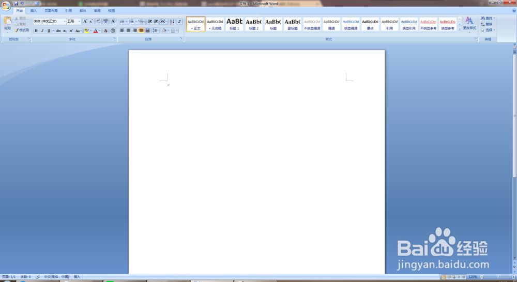Click zoom slider in status bar
Viewport: 517px width, 282px height.
click(x=497, y=277)
